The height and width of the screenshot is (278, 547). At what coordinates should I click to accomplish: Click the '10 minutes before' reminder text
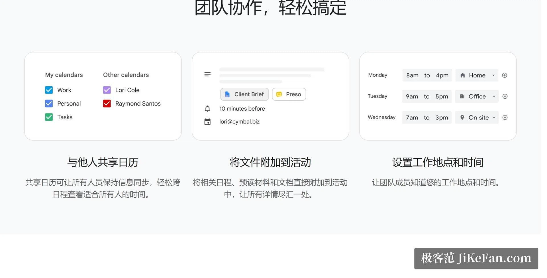point(242,109)
